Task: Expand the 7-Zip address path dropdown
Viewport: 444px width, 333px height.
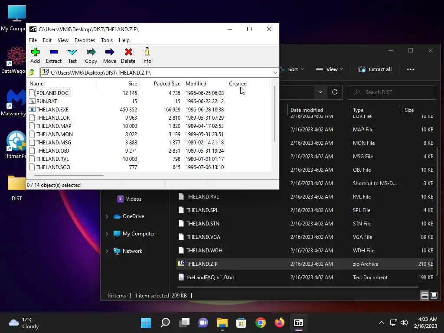Action: click(x=275, y=73)
